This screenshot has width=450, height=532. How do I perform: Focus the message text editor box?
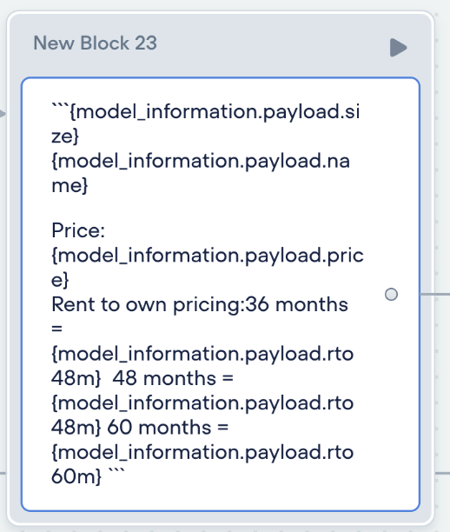[221, 294]
